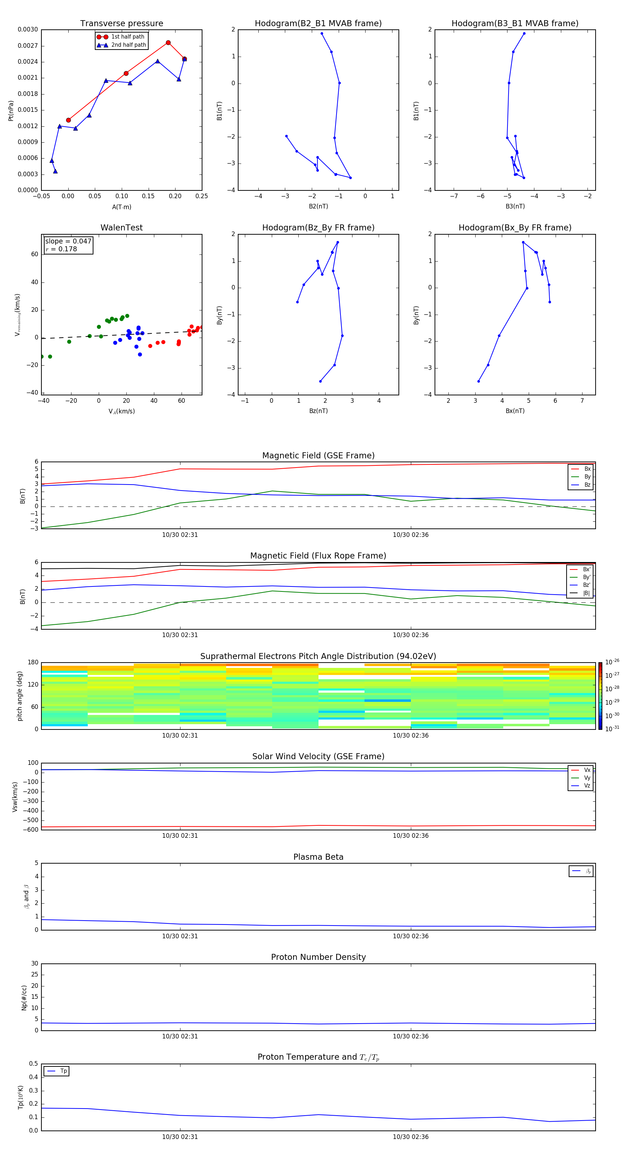Click the 'r = 0.178' annotation
The height and width of the screenshot is (1168, 637).
[x=61, y=249]
